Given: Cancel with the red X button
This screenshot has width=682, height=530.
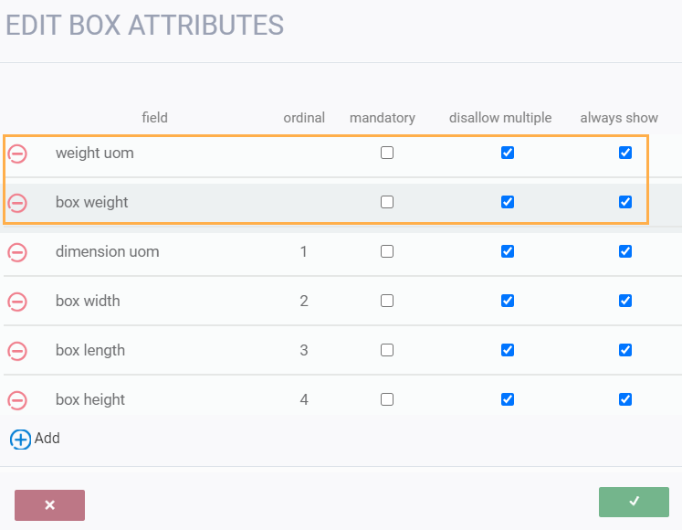Looking at the screenshot, I should pyautogui.click(x=49, y=505).
